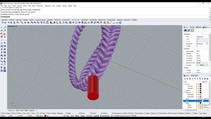Open the Surface menu

[x=19, y=6]
